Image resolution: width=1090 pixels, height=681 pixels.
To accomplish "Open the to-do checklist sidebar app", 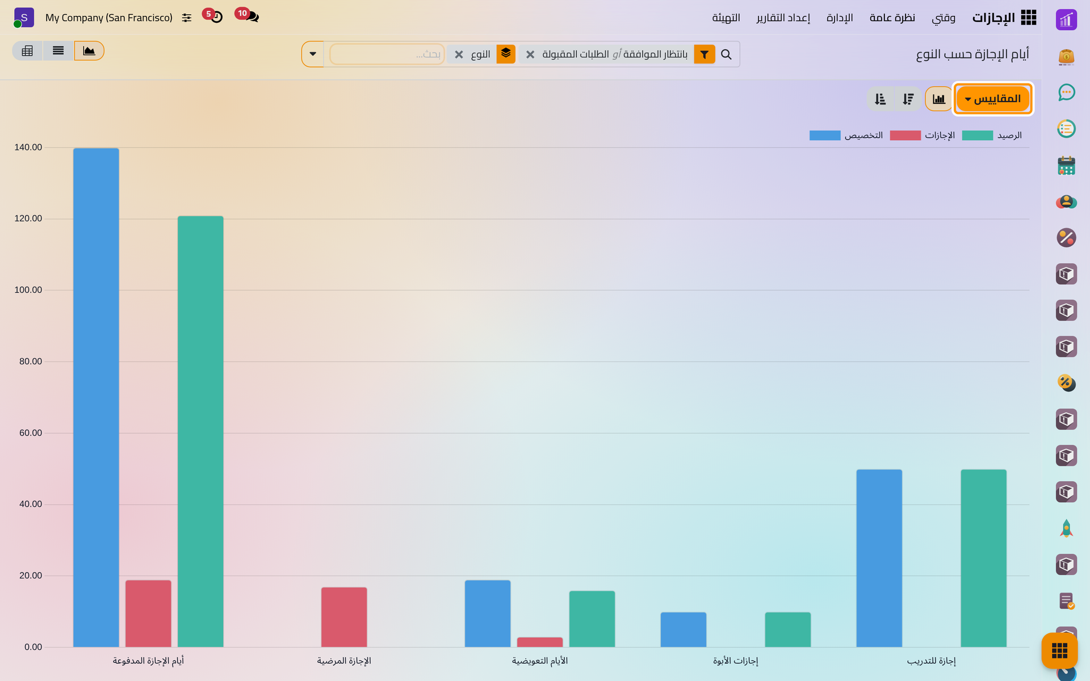I will (x=1066, y=129).
